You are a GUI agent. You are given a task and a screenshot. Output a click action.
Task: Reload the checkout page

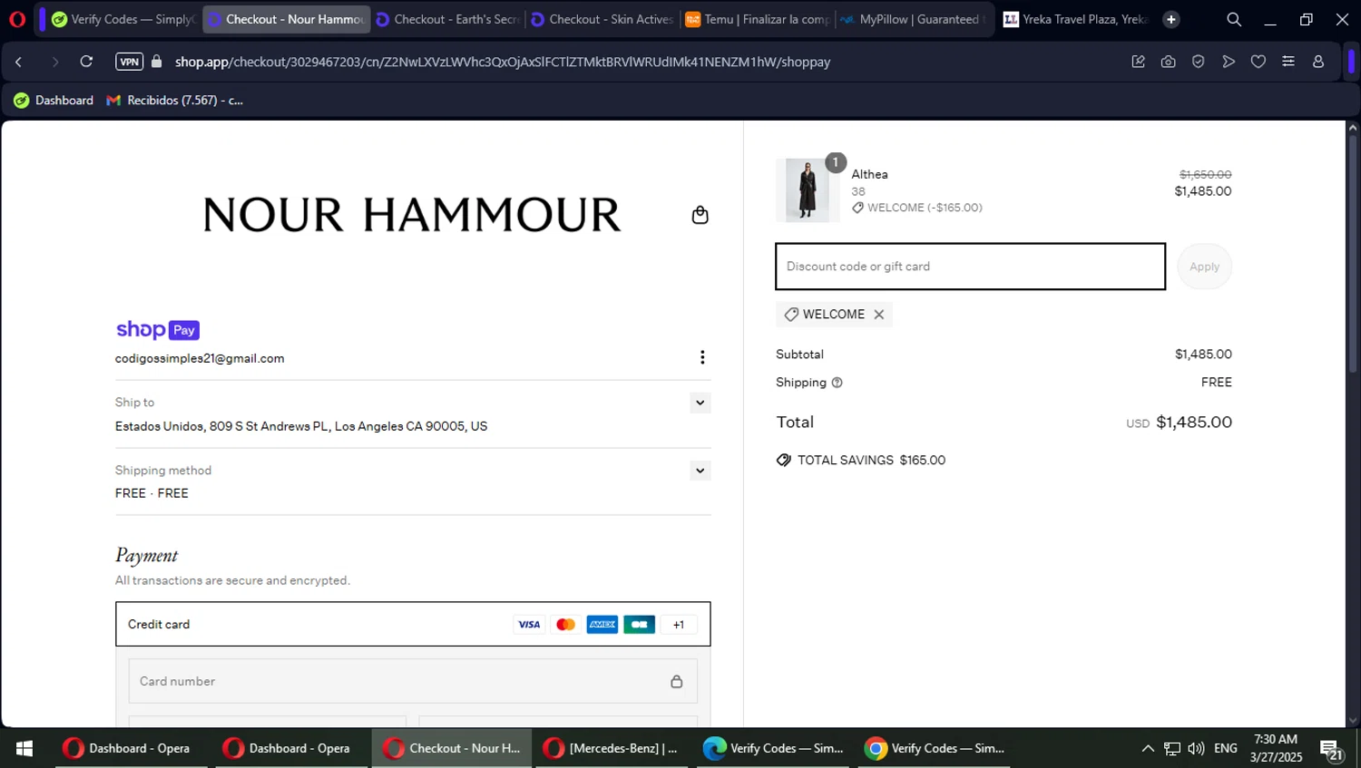pyautogui.click(x=86, y=62)
